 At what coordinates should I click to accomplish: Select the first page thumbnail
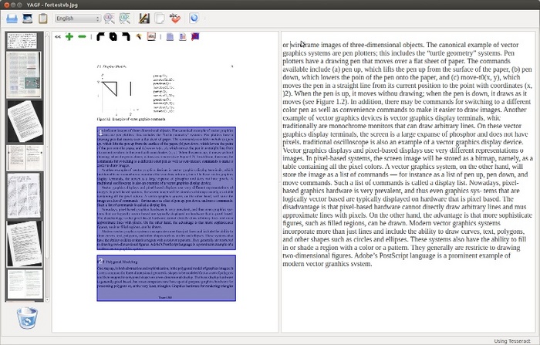point(22,41)
